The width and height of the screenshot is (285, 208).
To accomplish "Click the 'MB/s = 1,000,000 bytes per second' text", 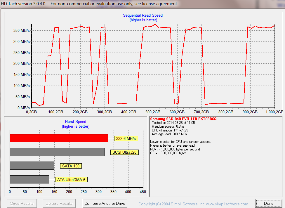I will point(175,149).
